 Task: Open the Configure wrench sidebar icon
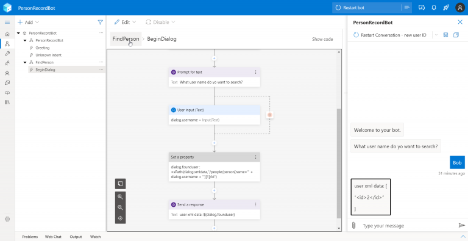click(7, 54)
